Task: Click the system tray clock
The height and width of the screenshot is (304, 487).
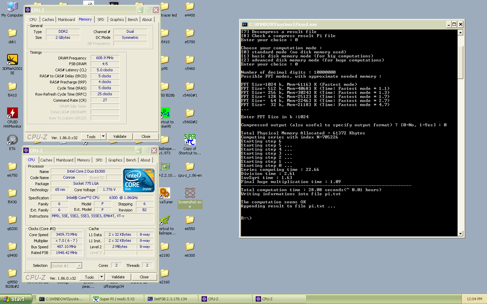Action: 474,299
